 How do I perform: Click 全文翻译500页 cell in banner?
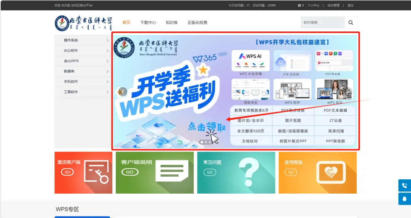251,131
